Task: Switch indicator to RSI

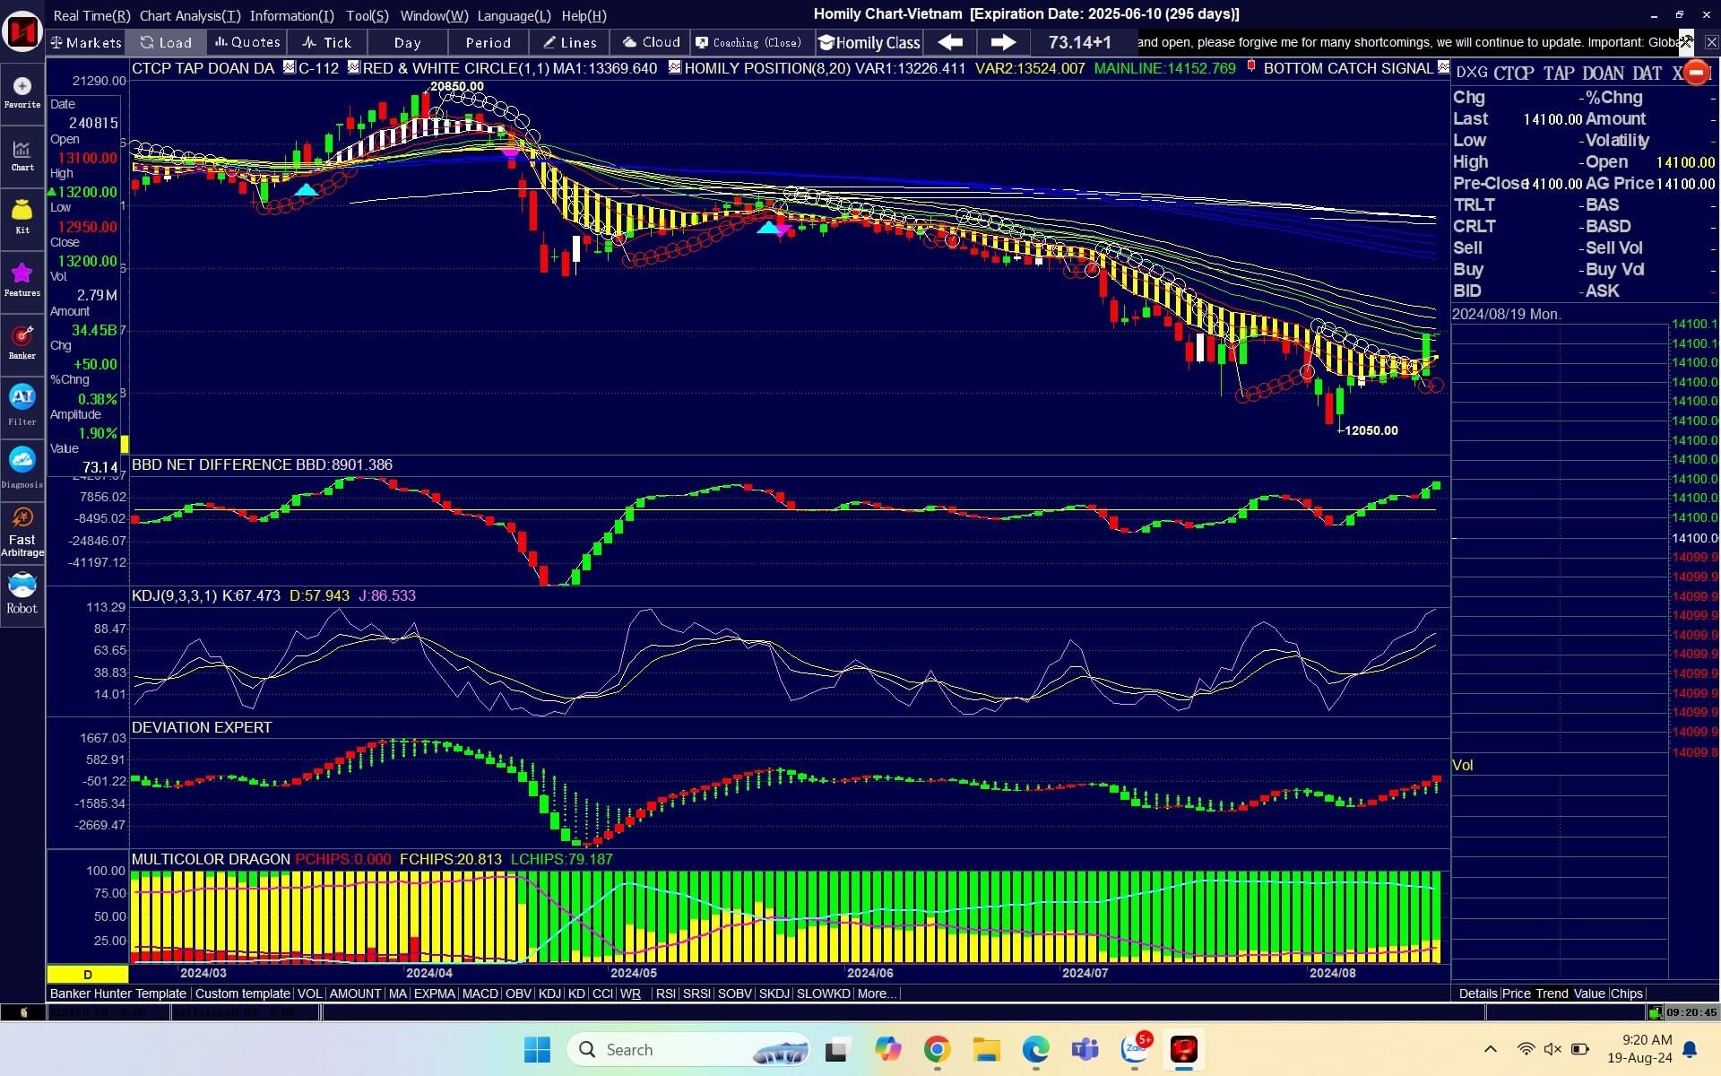Action: coord(665,994)
